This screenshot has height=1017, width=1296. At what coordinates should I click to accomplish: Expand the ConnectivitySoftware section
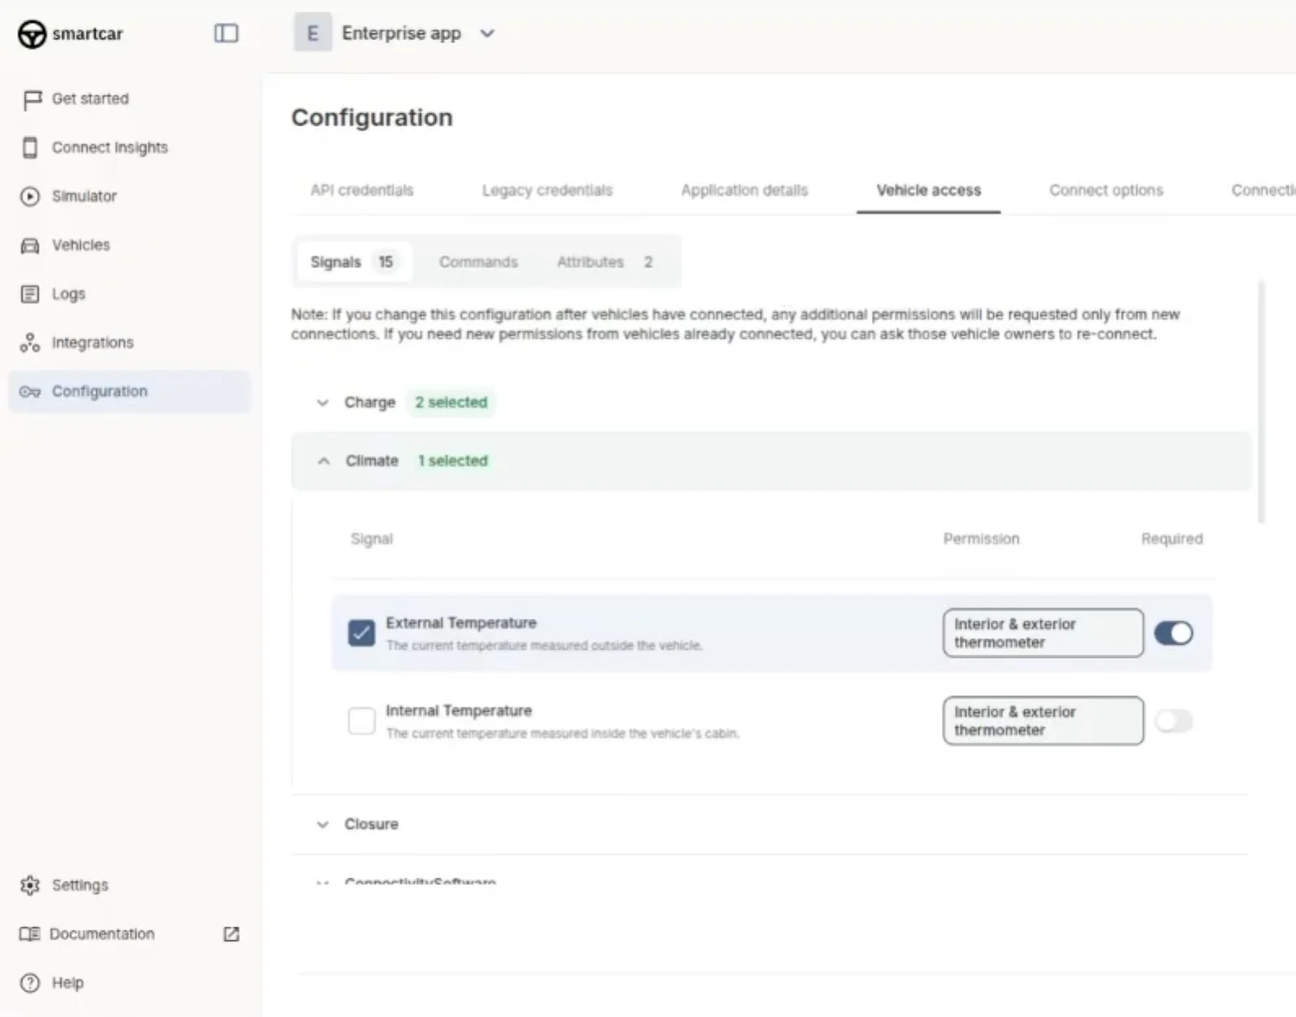(419, 882)
